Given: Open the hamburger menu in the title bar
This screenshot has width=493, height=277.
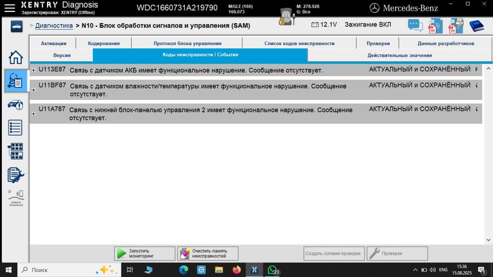Looking at the screenshot, I should coord(10,8).
